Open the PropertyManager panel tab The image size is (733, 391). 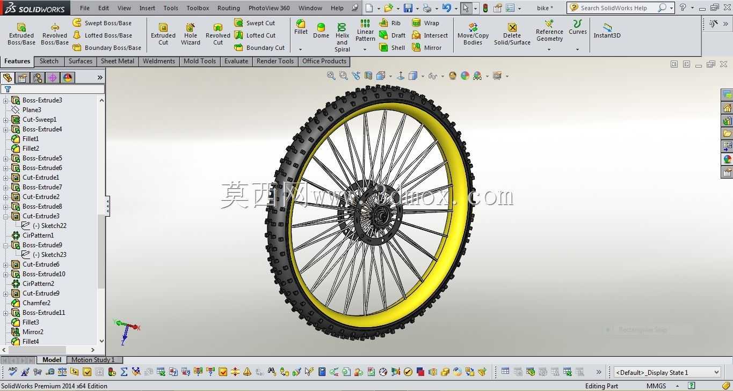pos(23,78)
